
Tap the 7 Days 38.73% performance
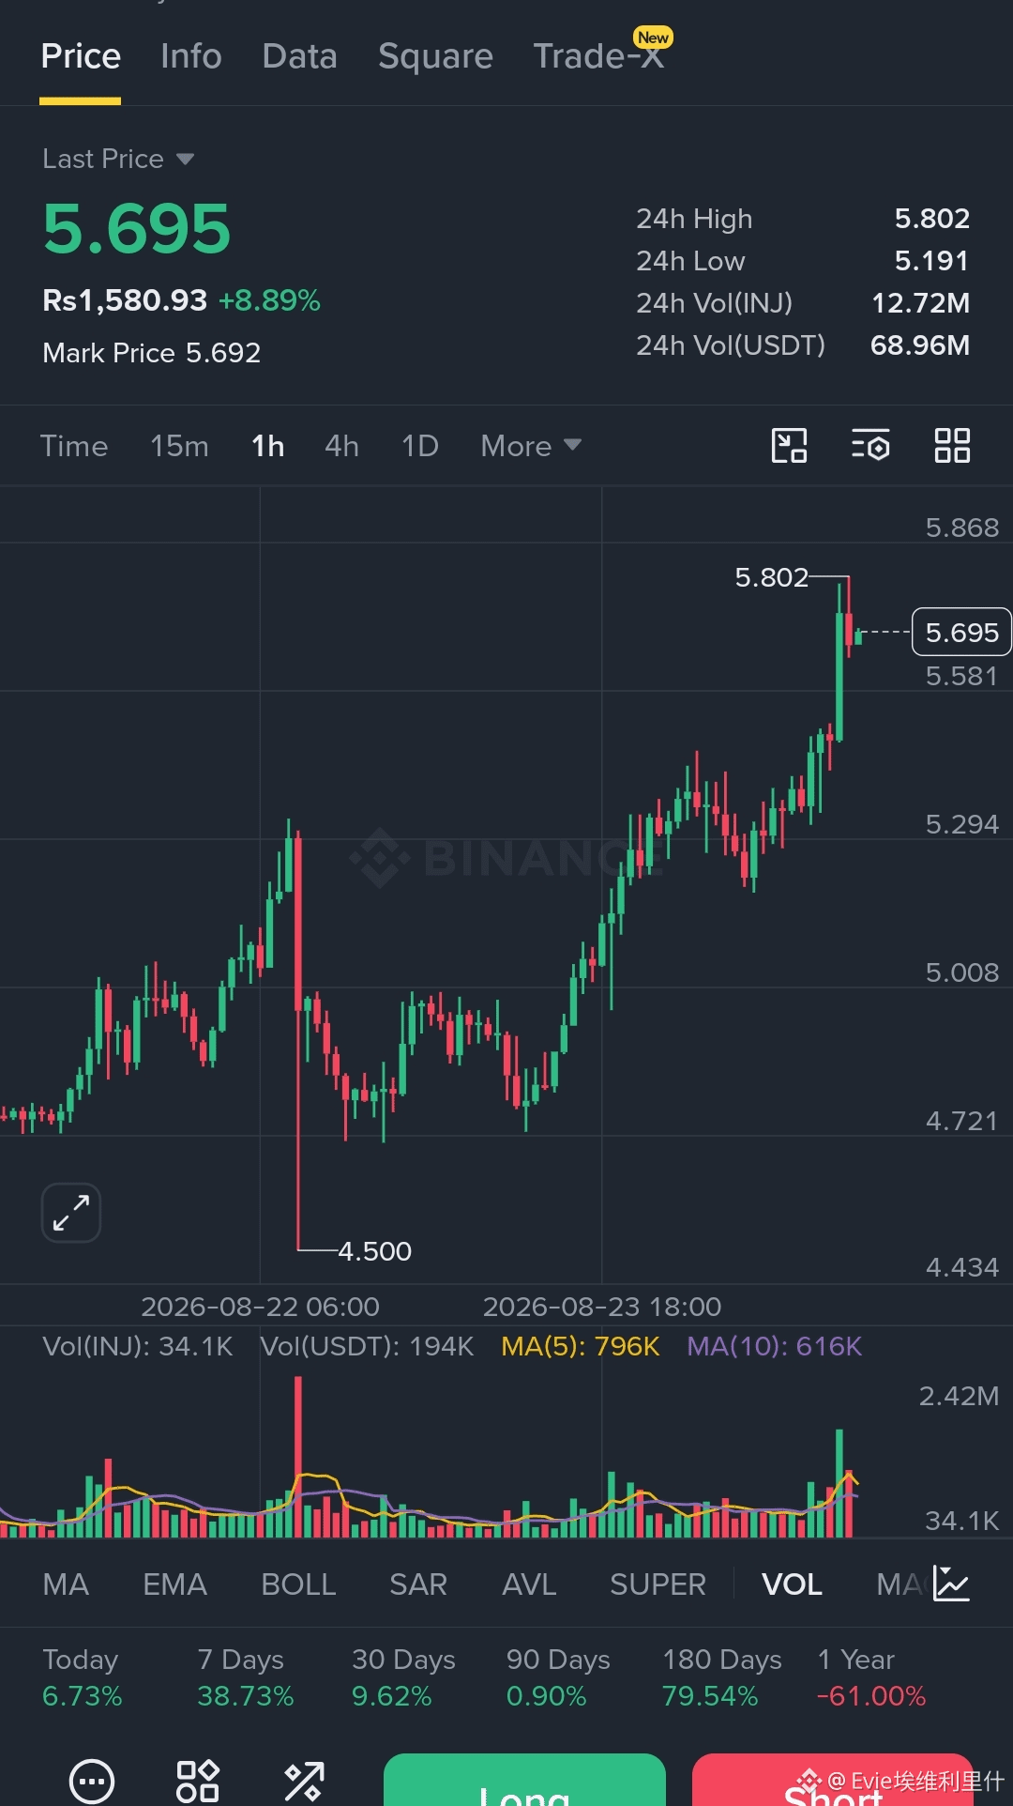(x=245, y=1677)
